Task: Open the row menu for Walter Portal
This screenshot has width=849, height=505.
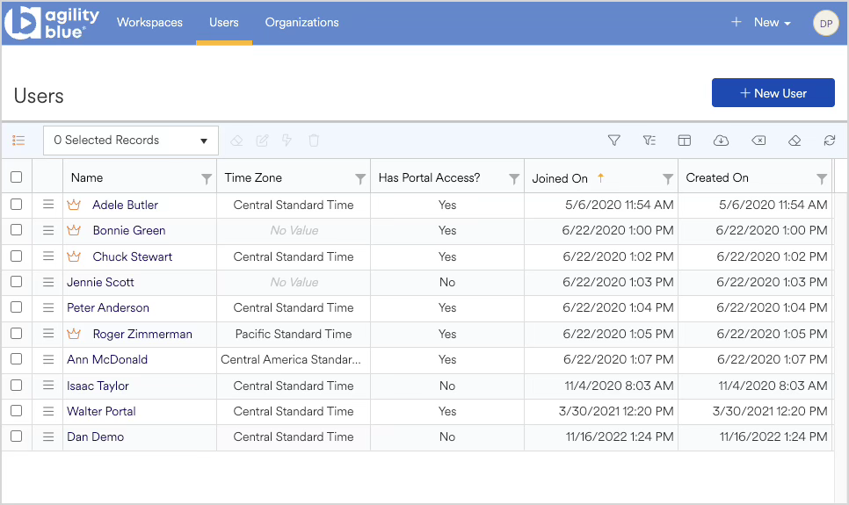Action: point(48,411)
